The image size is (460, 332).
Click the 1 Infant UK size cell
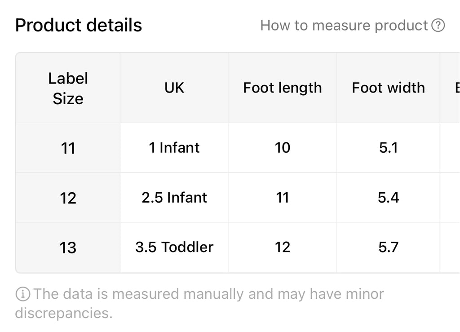pyautogui.click(x=174, y=148)
